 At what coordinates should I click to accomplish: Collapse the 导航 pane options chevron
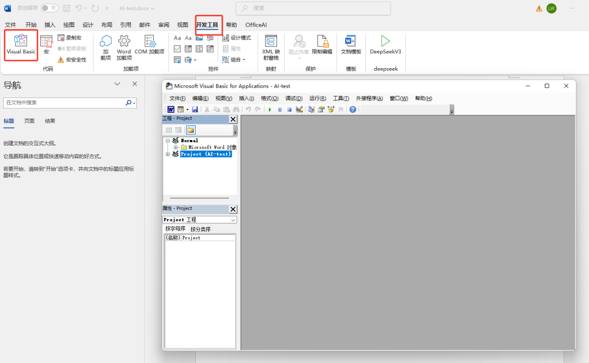coord(117,84)
